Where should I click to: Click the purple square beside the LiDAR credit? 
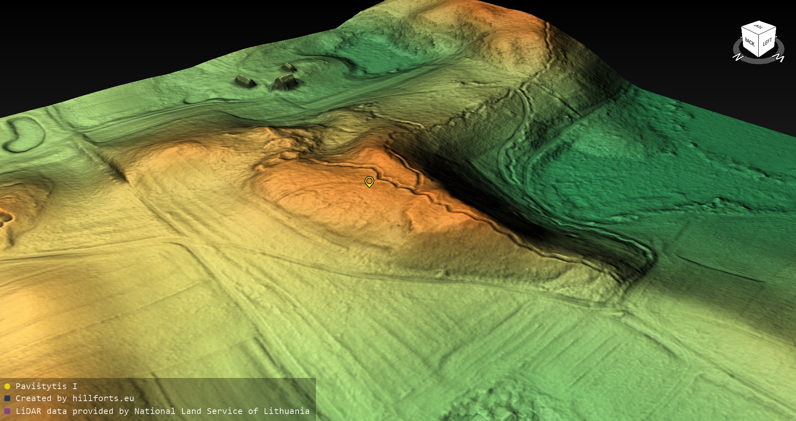7,411
